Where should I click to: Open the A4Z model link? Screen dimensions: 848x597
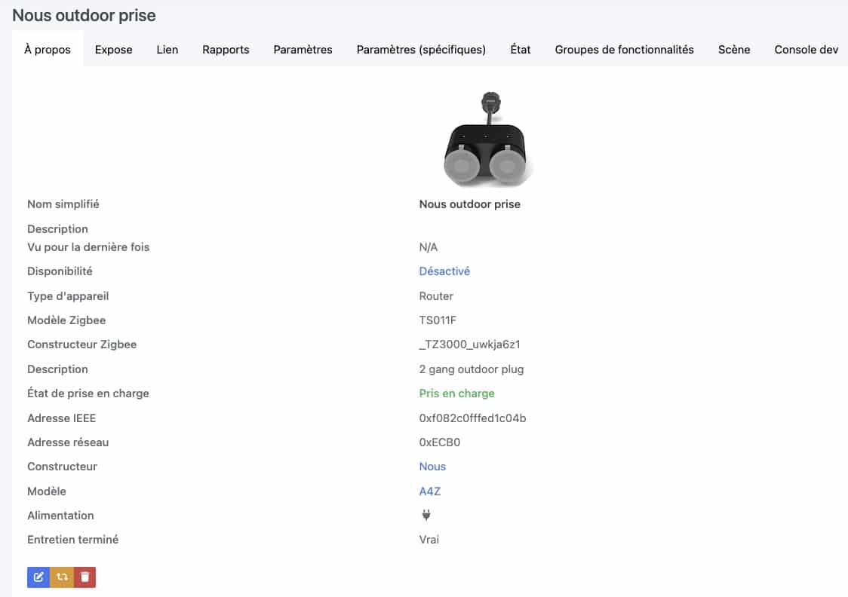point(430,491)
